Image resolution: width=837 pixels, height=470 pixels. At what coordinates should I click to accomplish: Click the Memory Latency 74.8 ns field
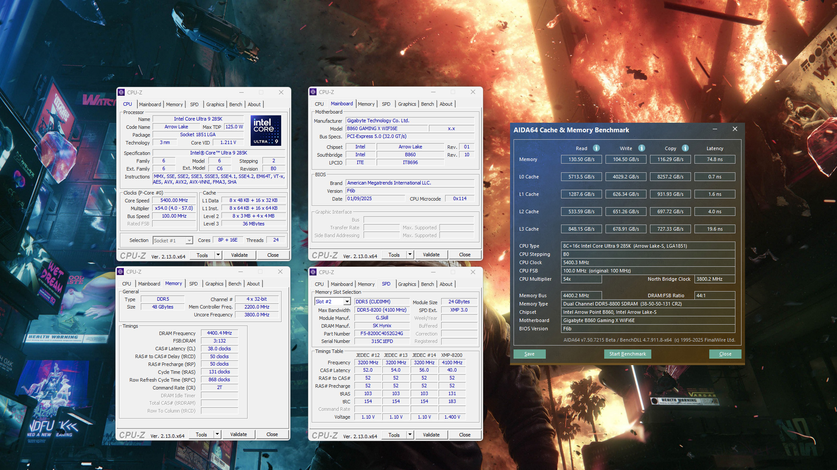(x=715, y=159)
